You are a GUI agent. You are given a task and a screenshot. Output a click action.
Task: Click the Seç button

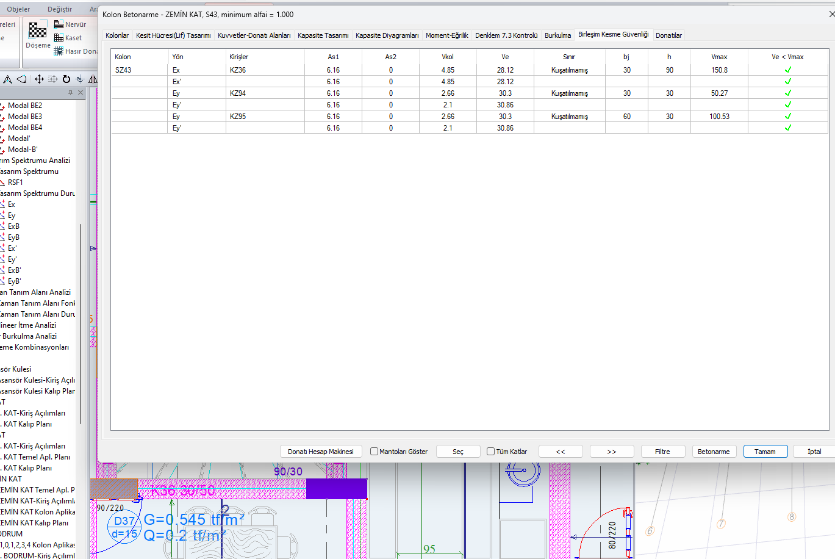(458, 452)
